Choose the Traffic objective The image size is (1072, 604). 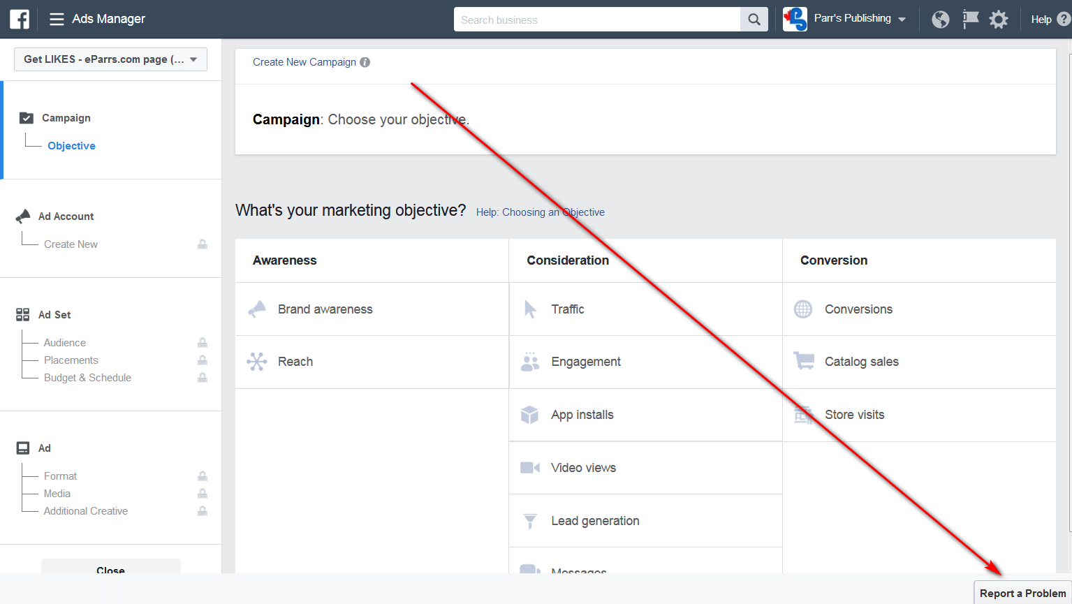point(646,309)
